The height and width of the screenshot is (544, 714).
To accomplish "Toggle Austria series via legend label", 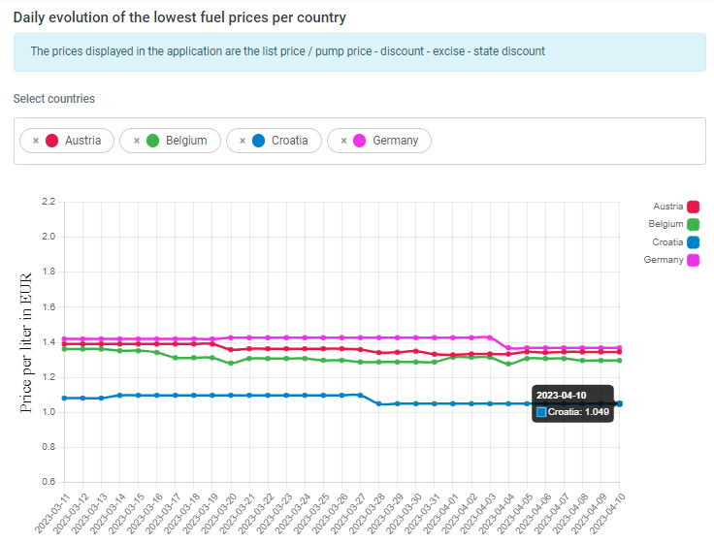I will tap(667, 207).
